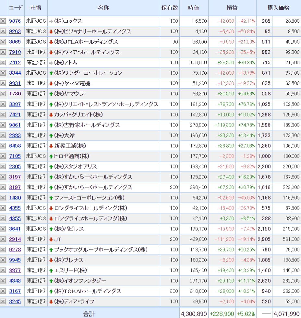Screen dimensions: 301x318
Task: Select total market value 4,300,890
Action: click(x=194, y=314)
